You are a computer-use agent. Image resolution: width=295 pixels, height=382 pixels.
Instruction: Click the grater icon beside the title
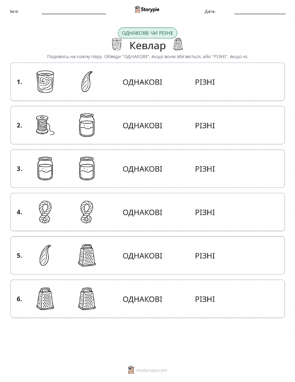(x=178, y=44)
